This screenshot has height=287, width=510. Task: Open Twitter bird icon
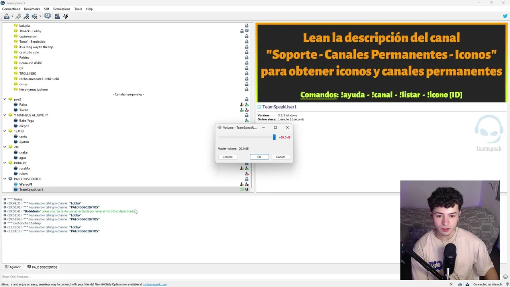[505, 16]
